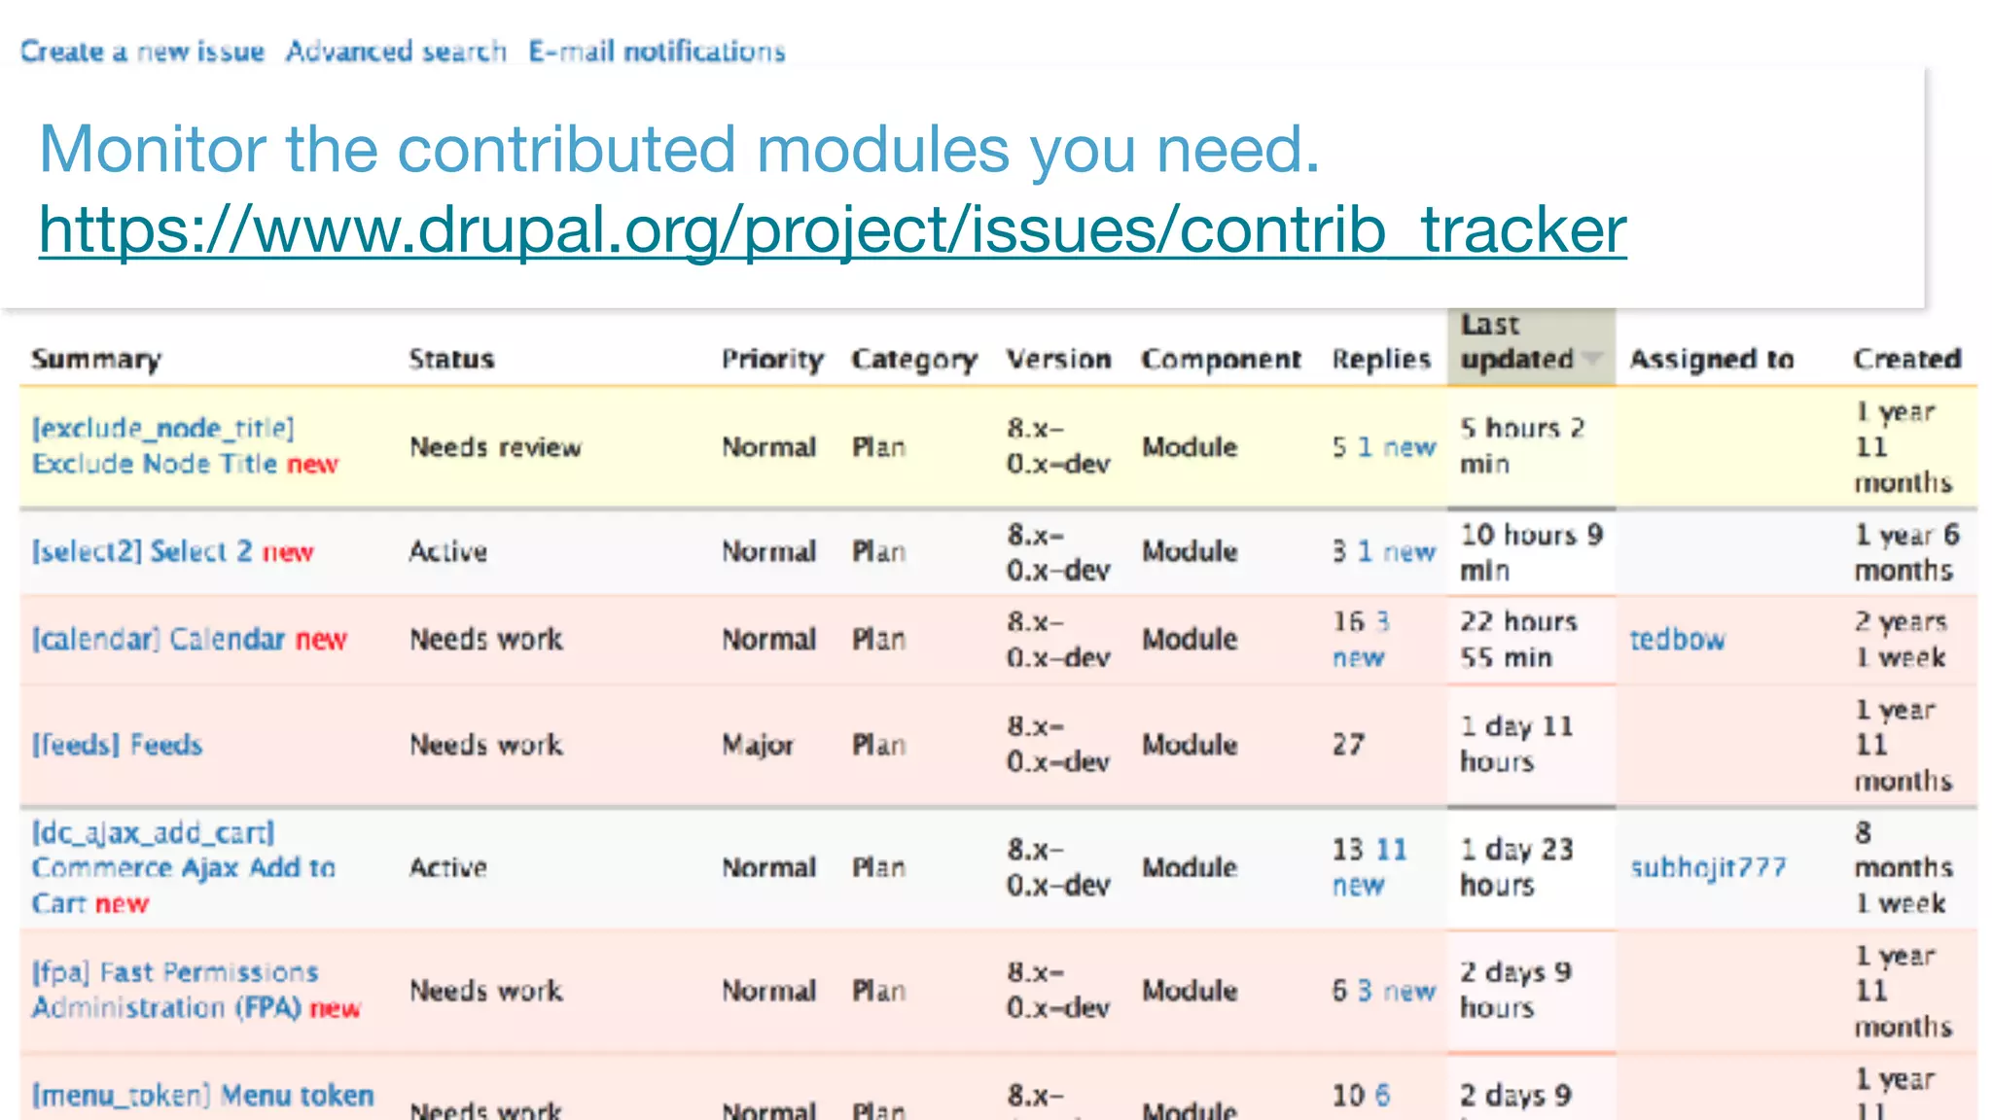Select the Plan category of Select 2 row
1992x1120 pixels.
(879, 551)
